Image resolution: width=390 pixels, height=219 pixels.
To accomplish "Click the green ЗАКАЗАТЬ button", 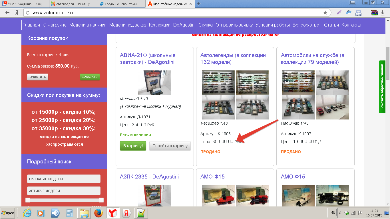I will (x=90, y=77).
